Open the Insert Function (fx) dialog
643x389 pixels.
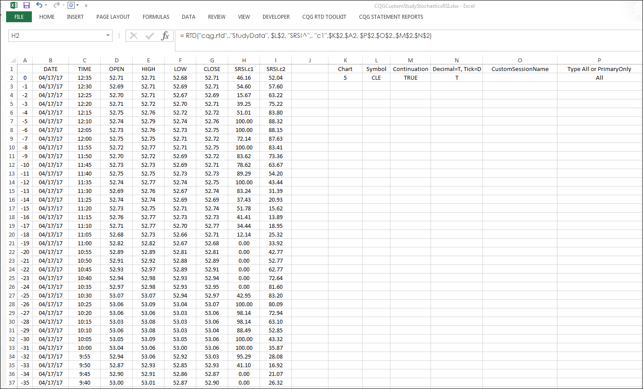click(165, 36)
